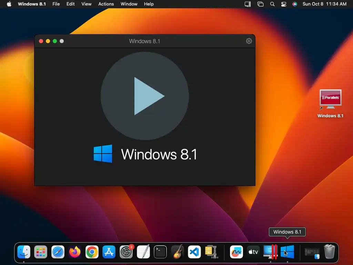
Task: Click the Parallels Desktop icon in the Dock
Action: click(x=270, y=252)
